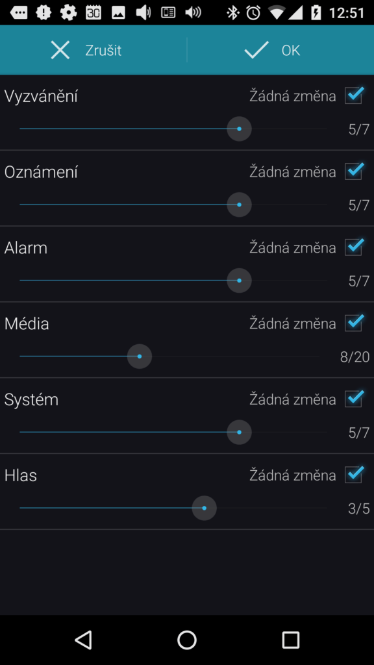Confirm with the OK button label
This screenshot has height=665, width=374.
tap(291, 51)
